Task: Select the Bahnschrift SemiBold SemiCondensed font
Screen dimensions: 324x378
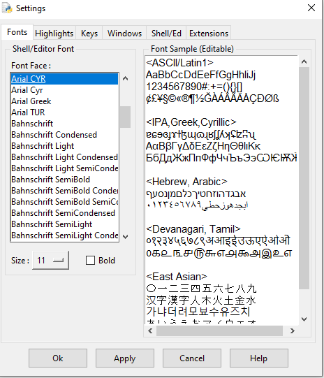Action: point(64,202)
